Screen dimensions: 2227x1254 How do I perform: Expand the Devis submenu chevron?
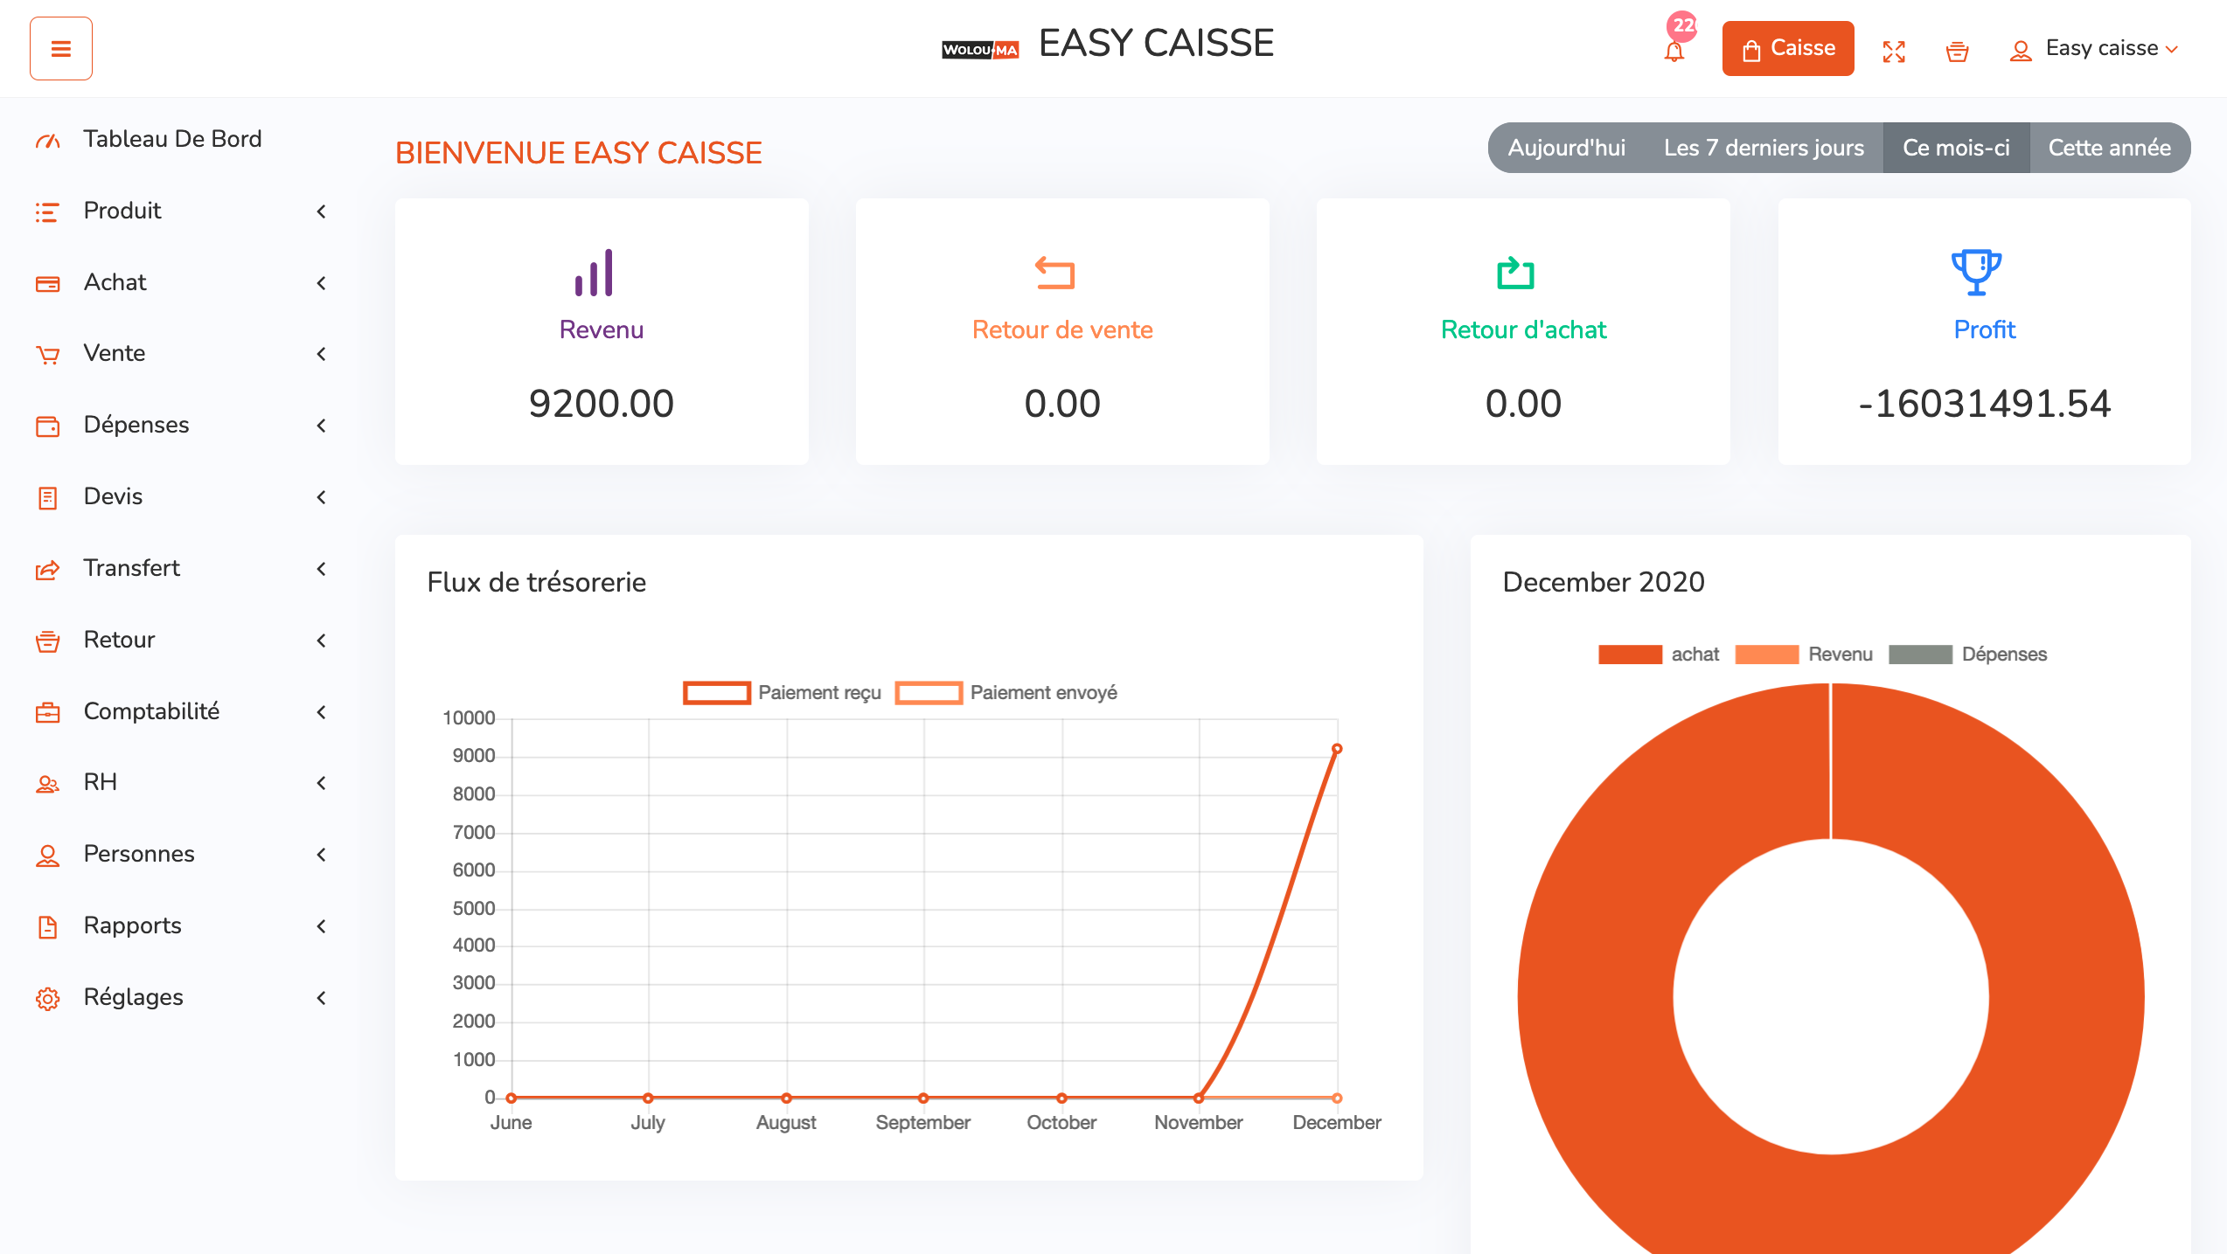(322, 497)
